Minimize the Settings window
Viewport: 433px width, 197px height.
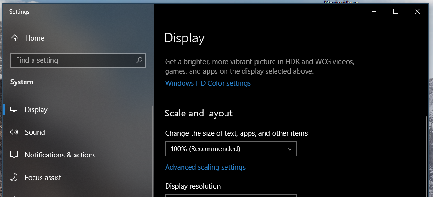pyautogui.click(x=374, y=11)
